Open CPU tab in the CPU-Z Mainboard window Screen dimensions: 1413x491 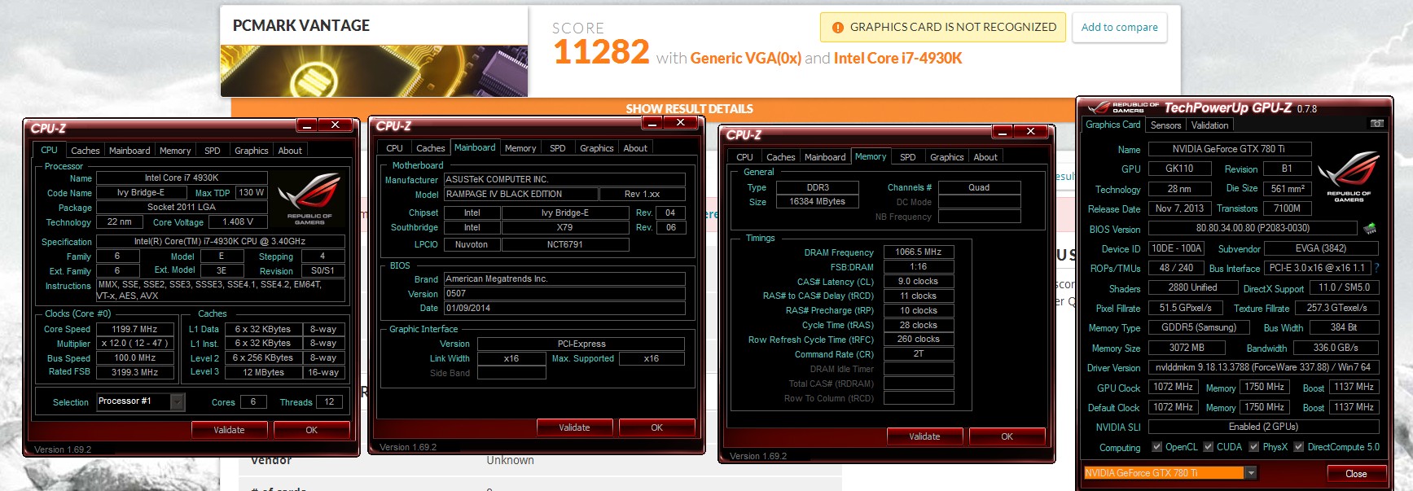coord(394,148)
